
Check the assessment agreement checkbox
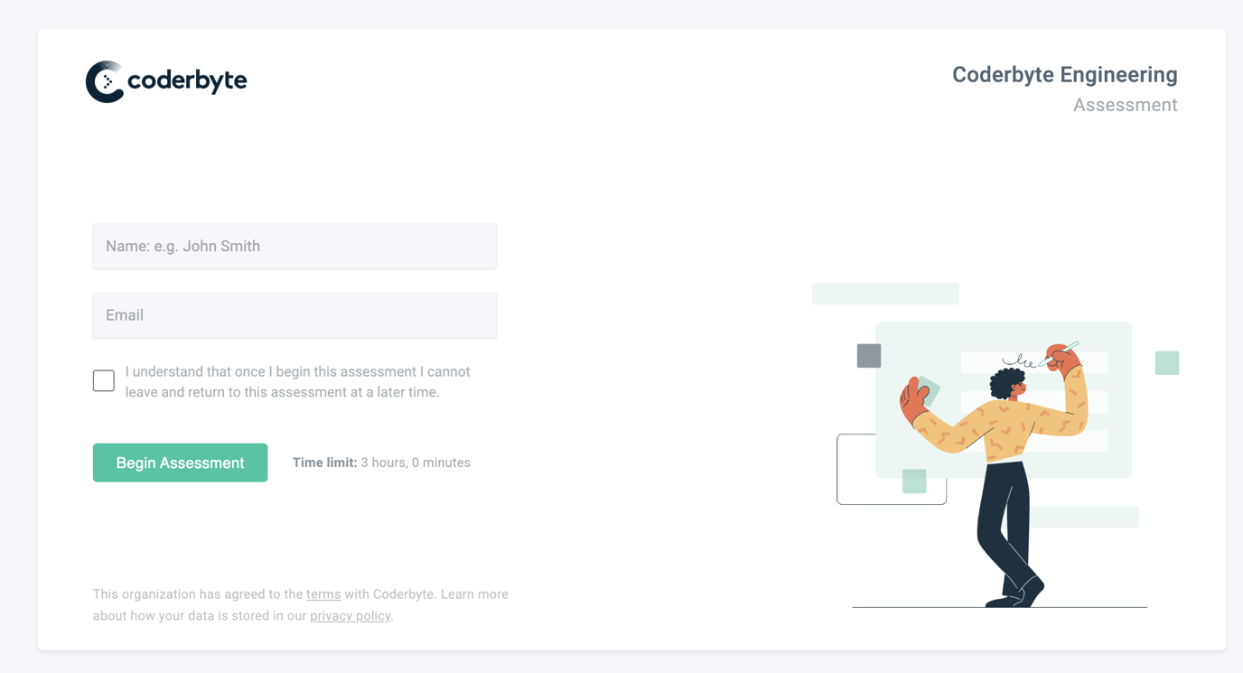point(104,381)
